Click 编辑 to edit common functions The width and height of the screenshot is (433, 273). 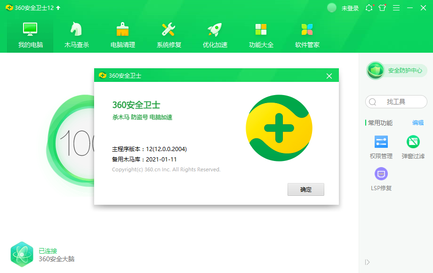(417, 122)
